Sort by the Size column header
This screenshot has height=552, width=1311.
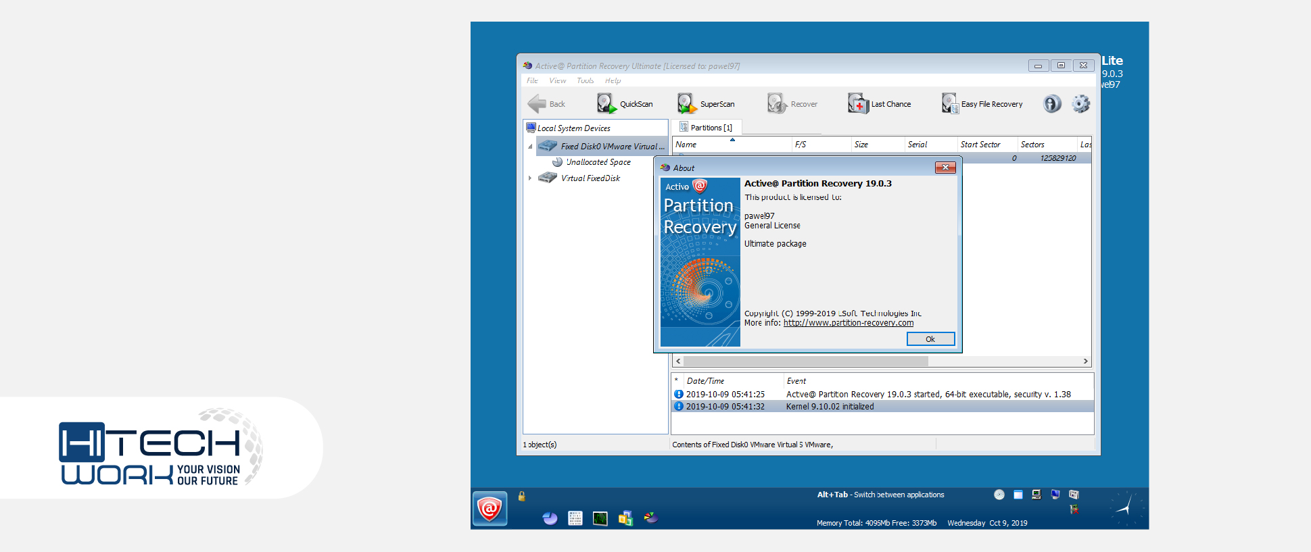(878, 145)
